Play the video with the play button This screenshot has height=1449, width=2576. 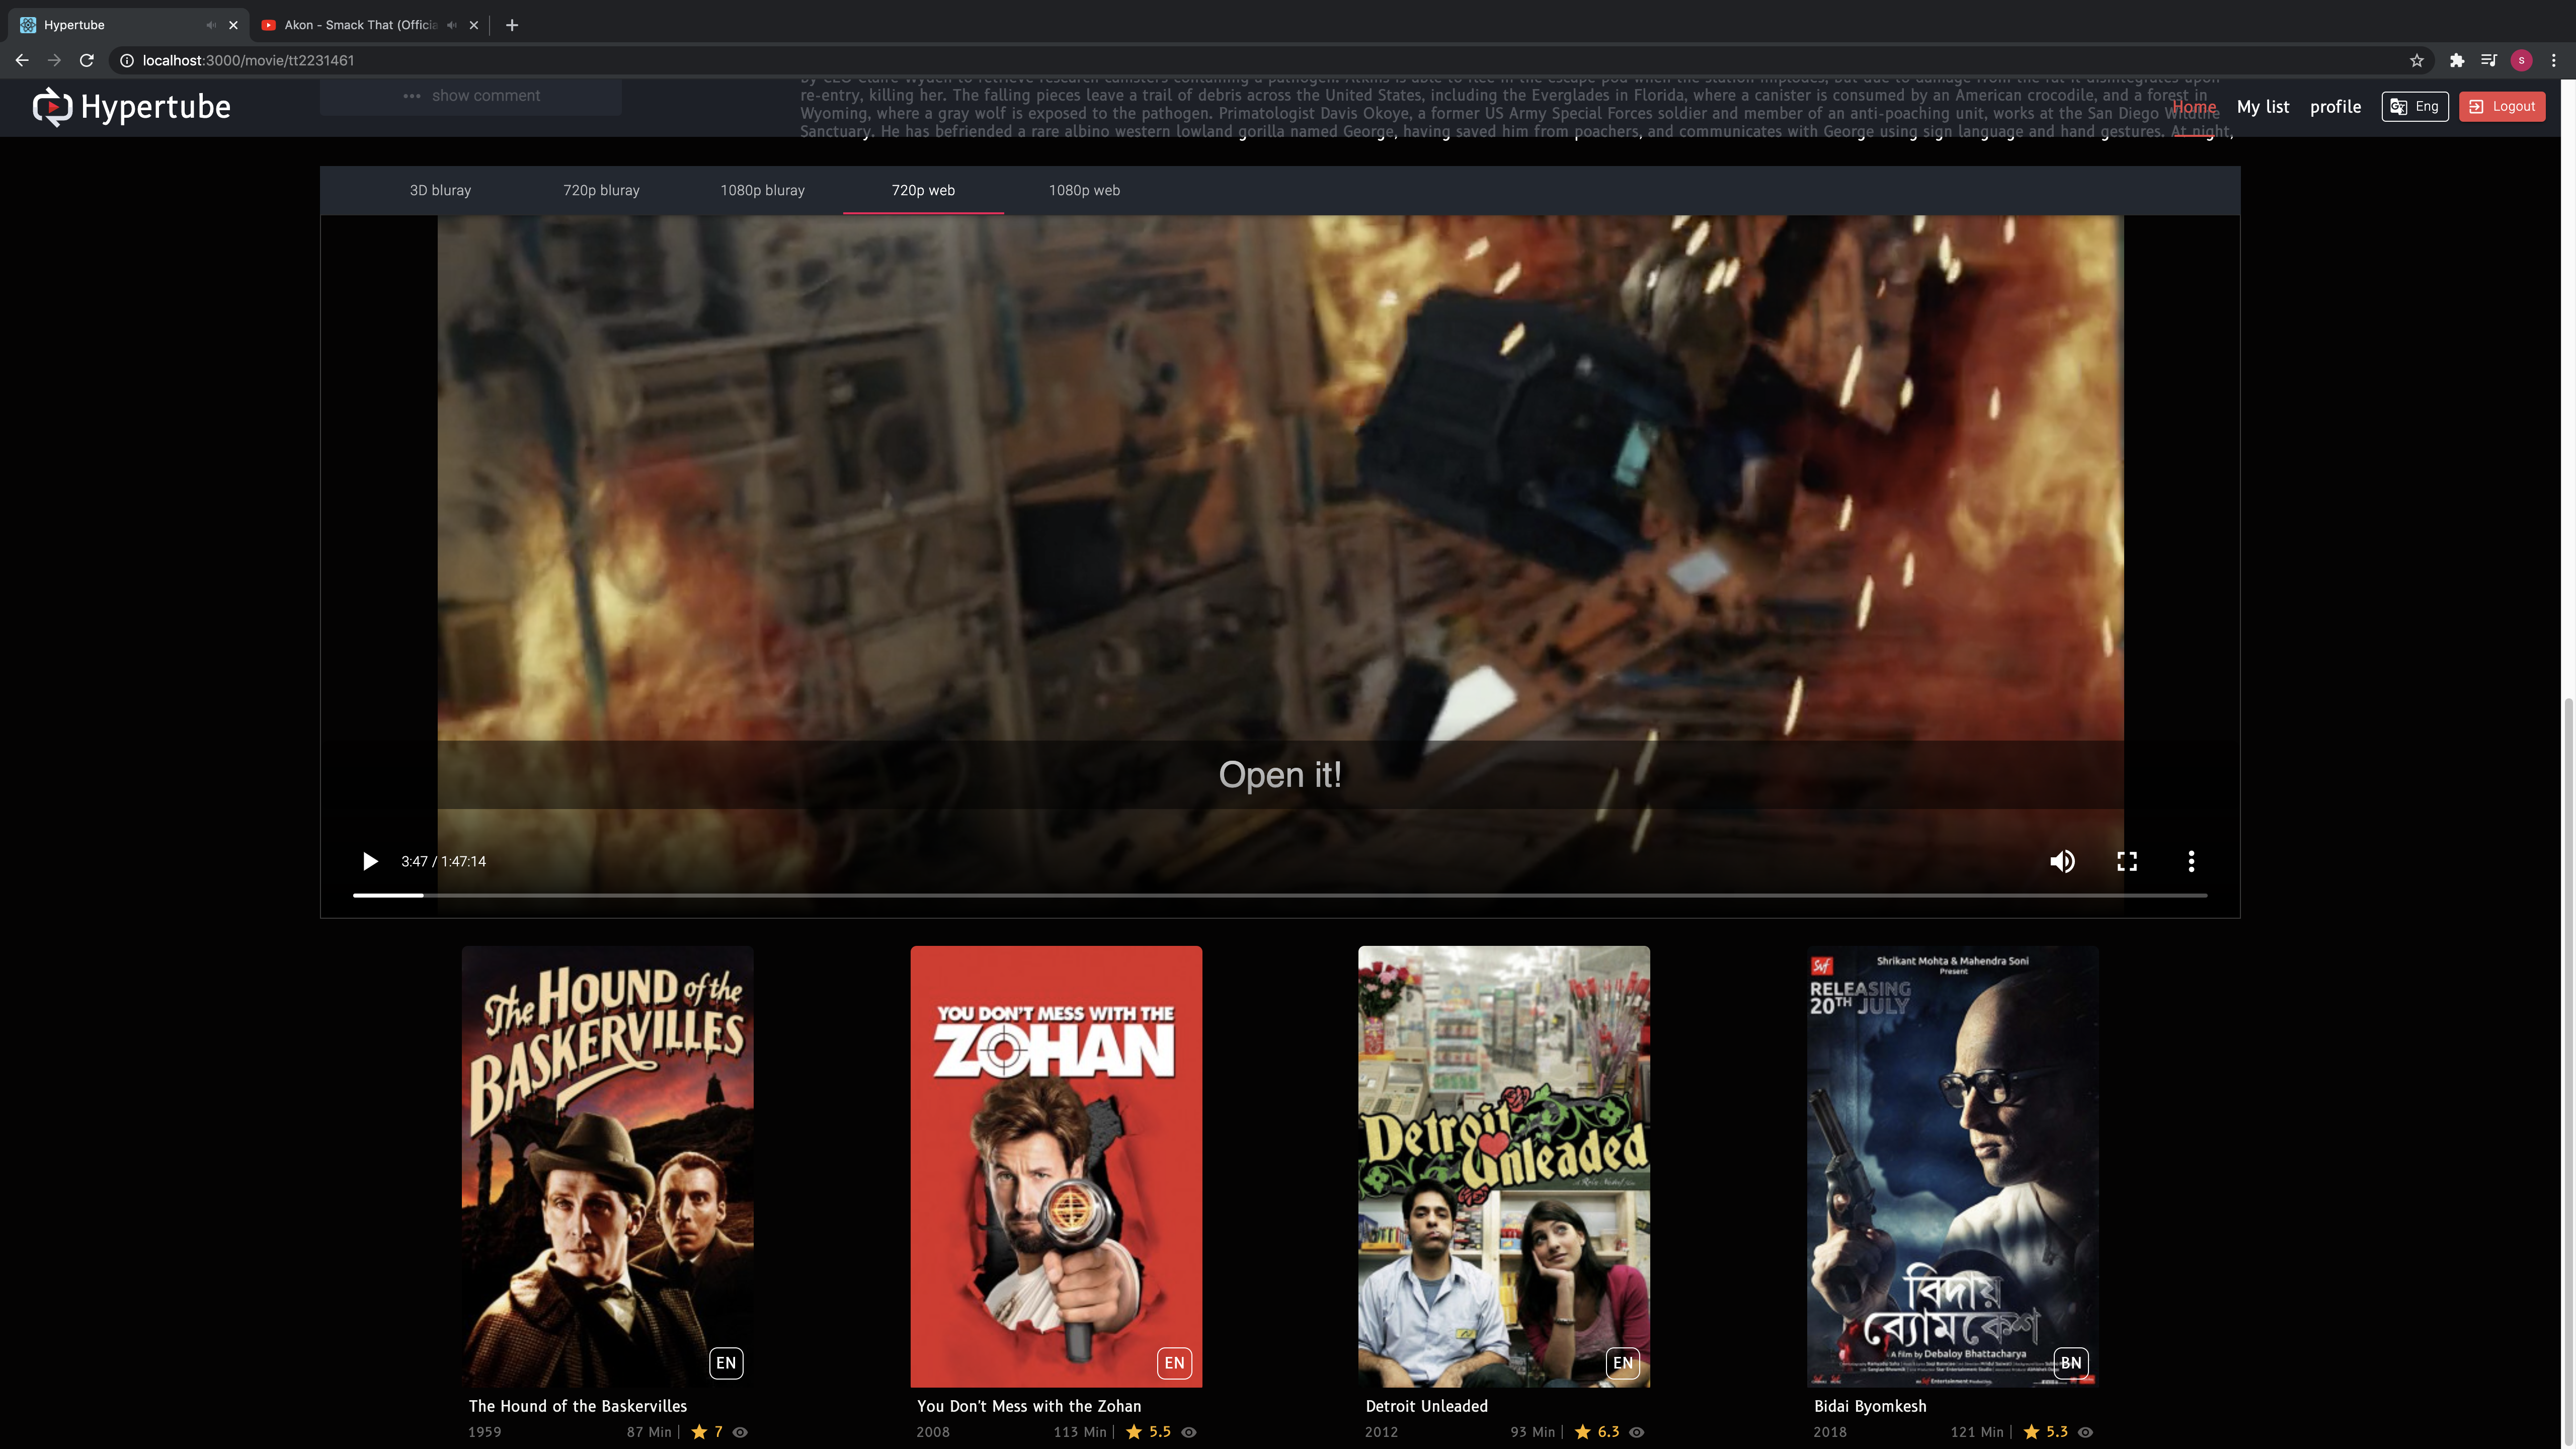tap(370, 861)
